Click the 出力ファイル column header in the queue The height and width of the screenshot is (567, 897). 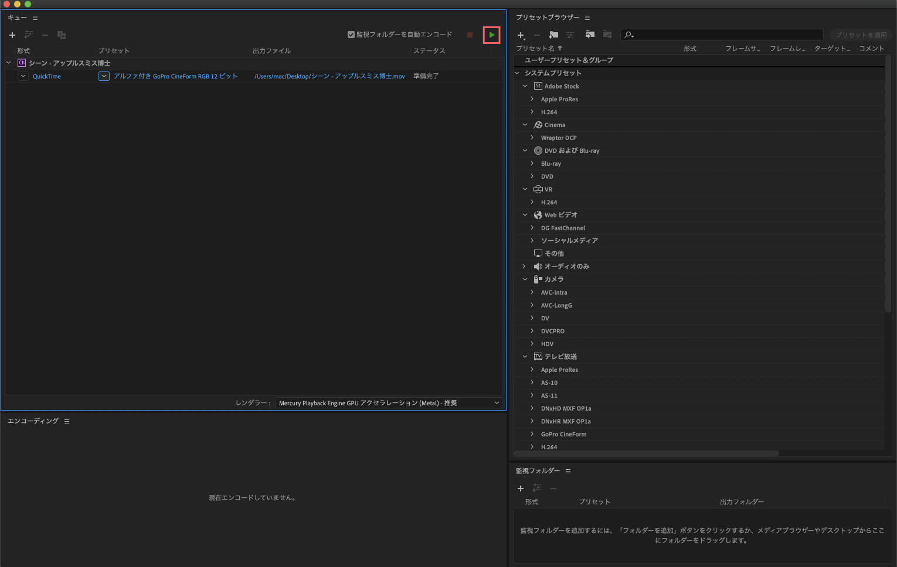point(271,51)
